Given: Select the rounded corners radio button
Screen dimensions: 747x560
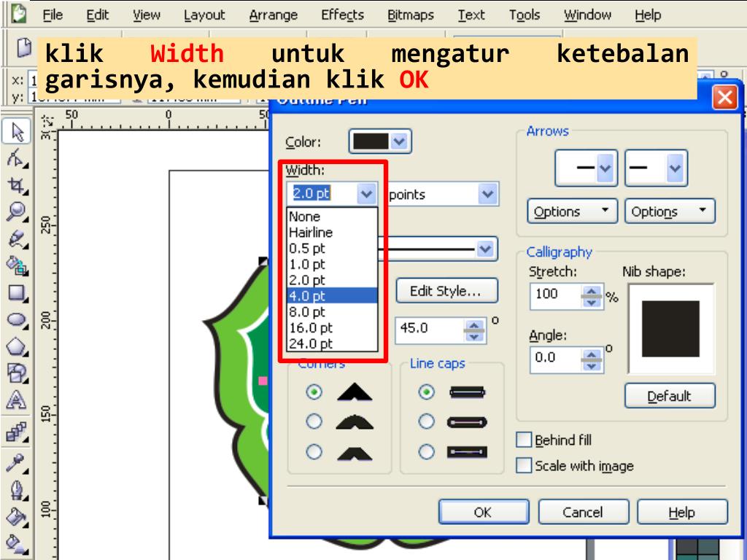Looking at the screenshot, I should pos(314,421).
